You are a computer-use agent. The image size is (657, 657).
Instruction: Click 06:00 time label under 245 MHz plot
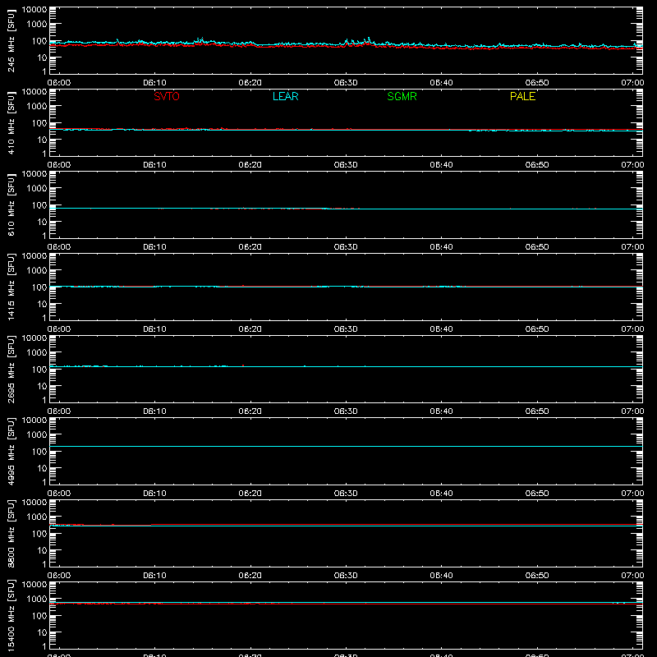pos(59,83)
